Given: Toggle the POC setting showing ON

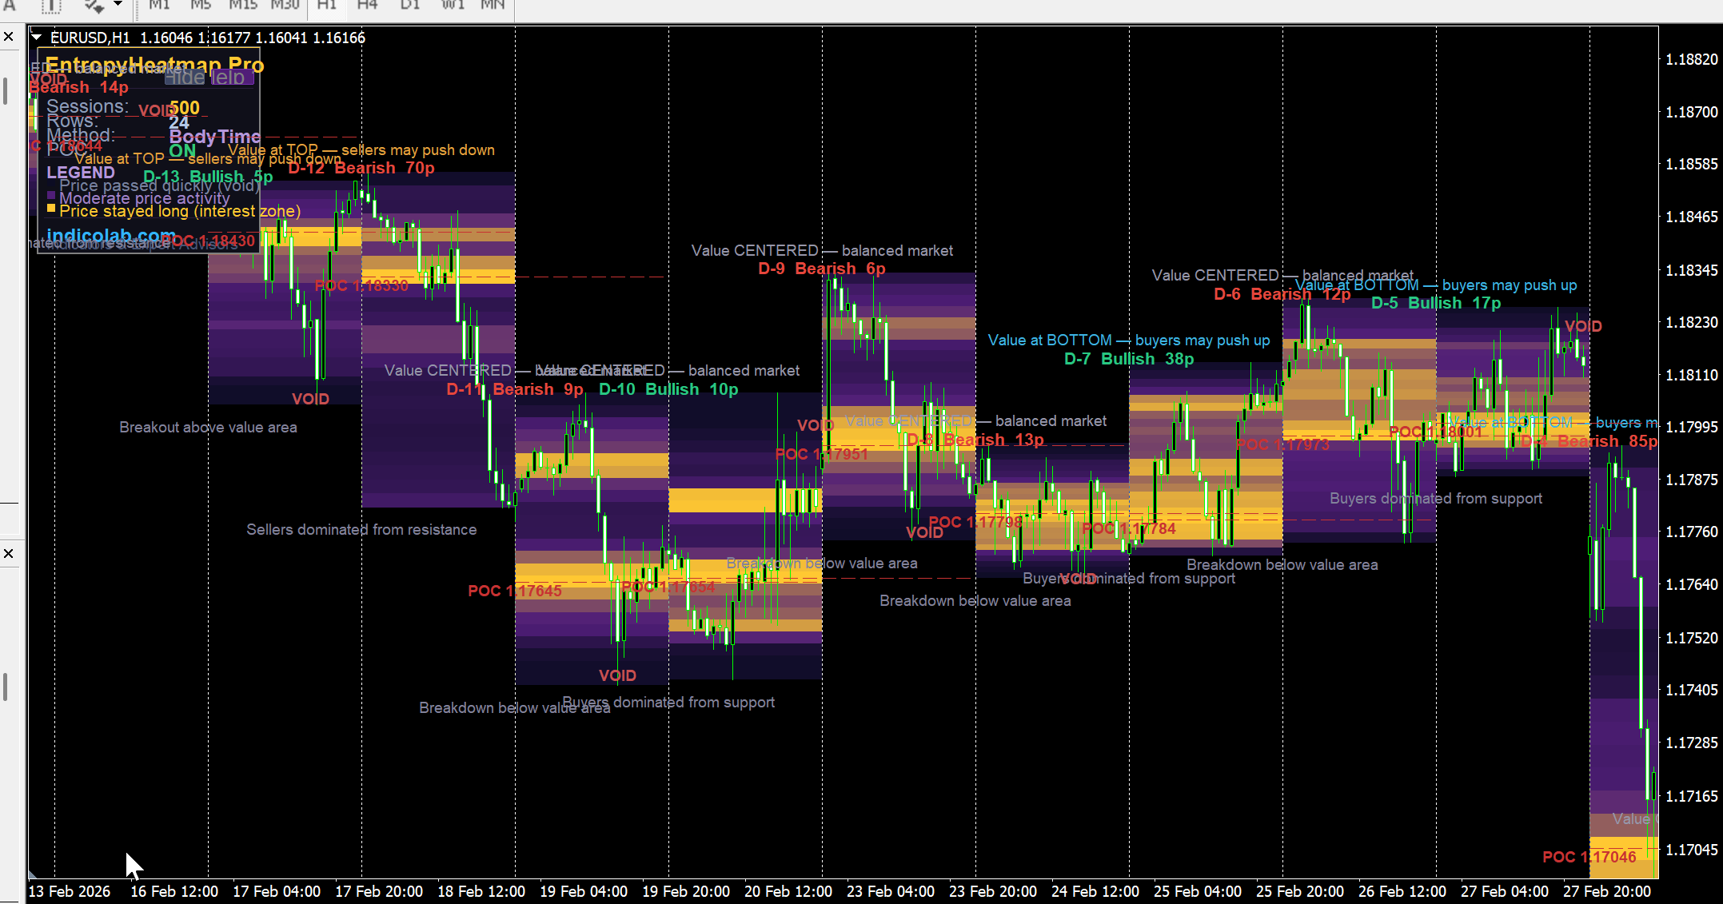Looking at the screenshot, I should pyautogui.click(x=182, y=150).
